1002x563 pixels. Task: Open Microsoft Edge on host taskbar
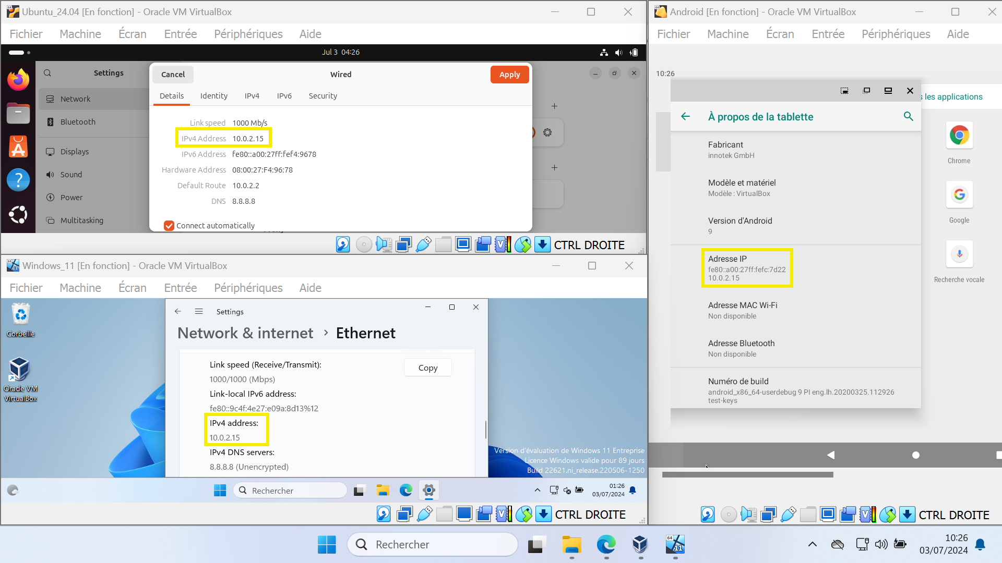coord(606,544)
